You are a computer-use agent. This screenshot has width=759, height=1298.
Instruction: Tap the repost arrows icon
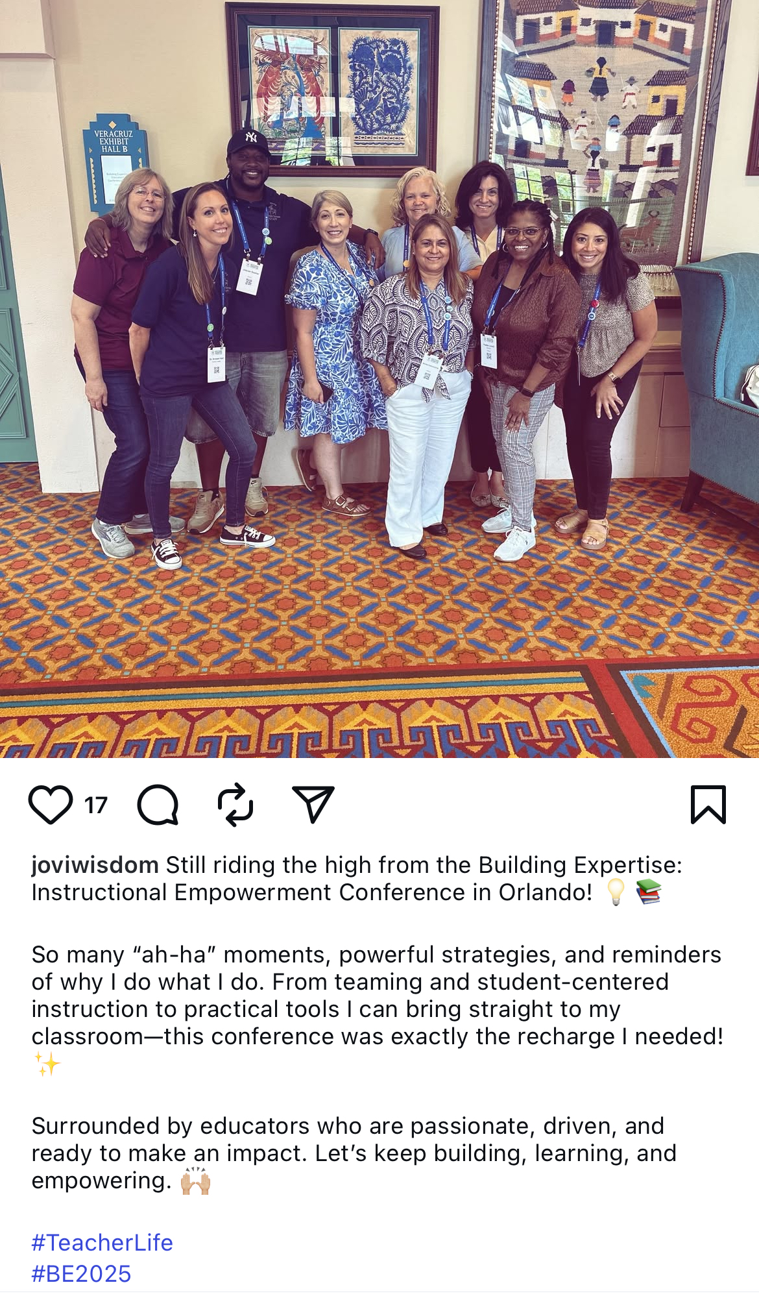point(235,805)
